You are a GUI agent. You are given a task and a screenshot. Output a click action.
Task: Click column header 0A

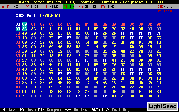click(114, 24)
